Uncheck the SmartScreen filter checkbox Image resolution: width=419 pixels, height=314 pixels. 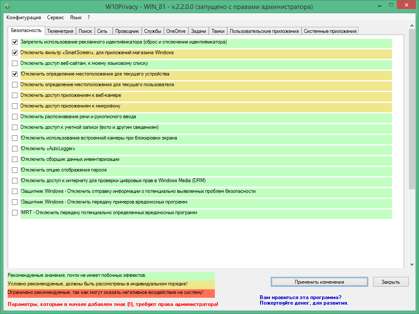pos(15,53)
